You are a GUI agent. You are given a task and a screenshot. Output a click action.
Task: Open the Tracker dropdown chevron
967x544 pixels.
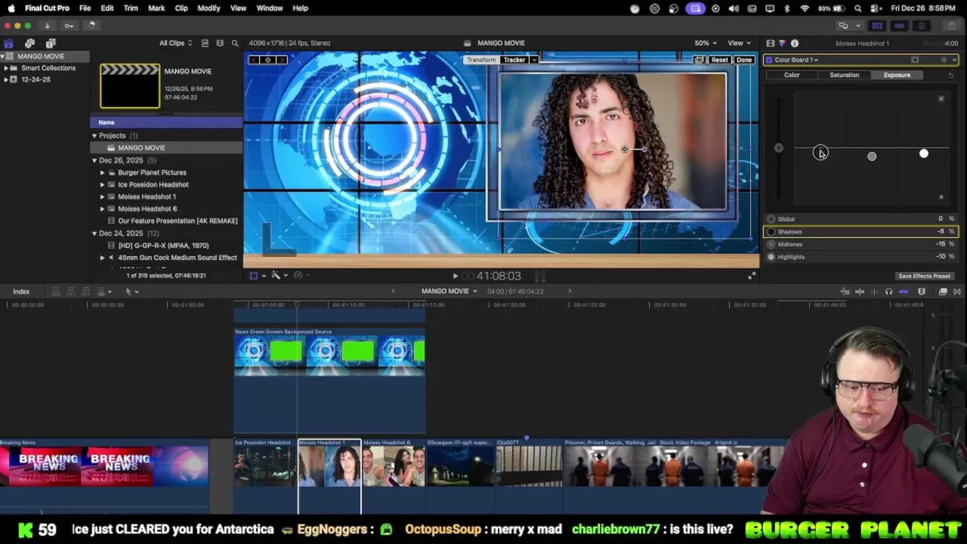point(534,60)
